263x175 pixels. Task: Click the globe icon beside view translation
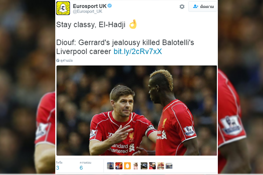click(x=58, y=60)
